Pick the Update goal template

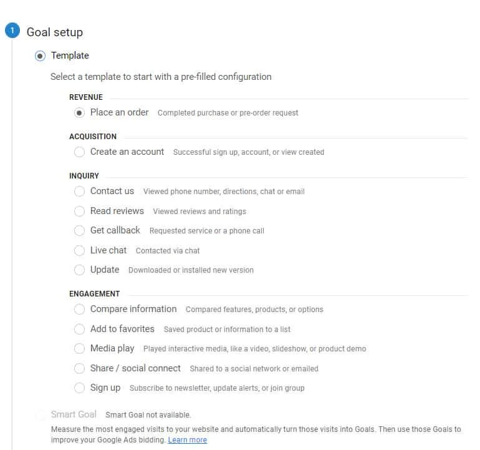coord(79,270)
